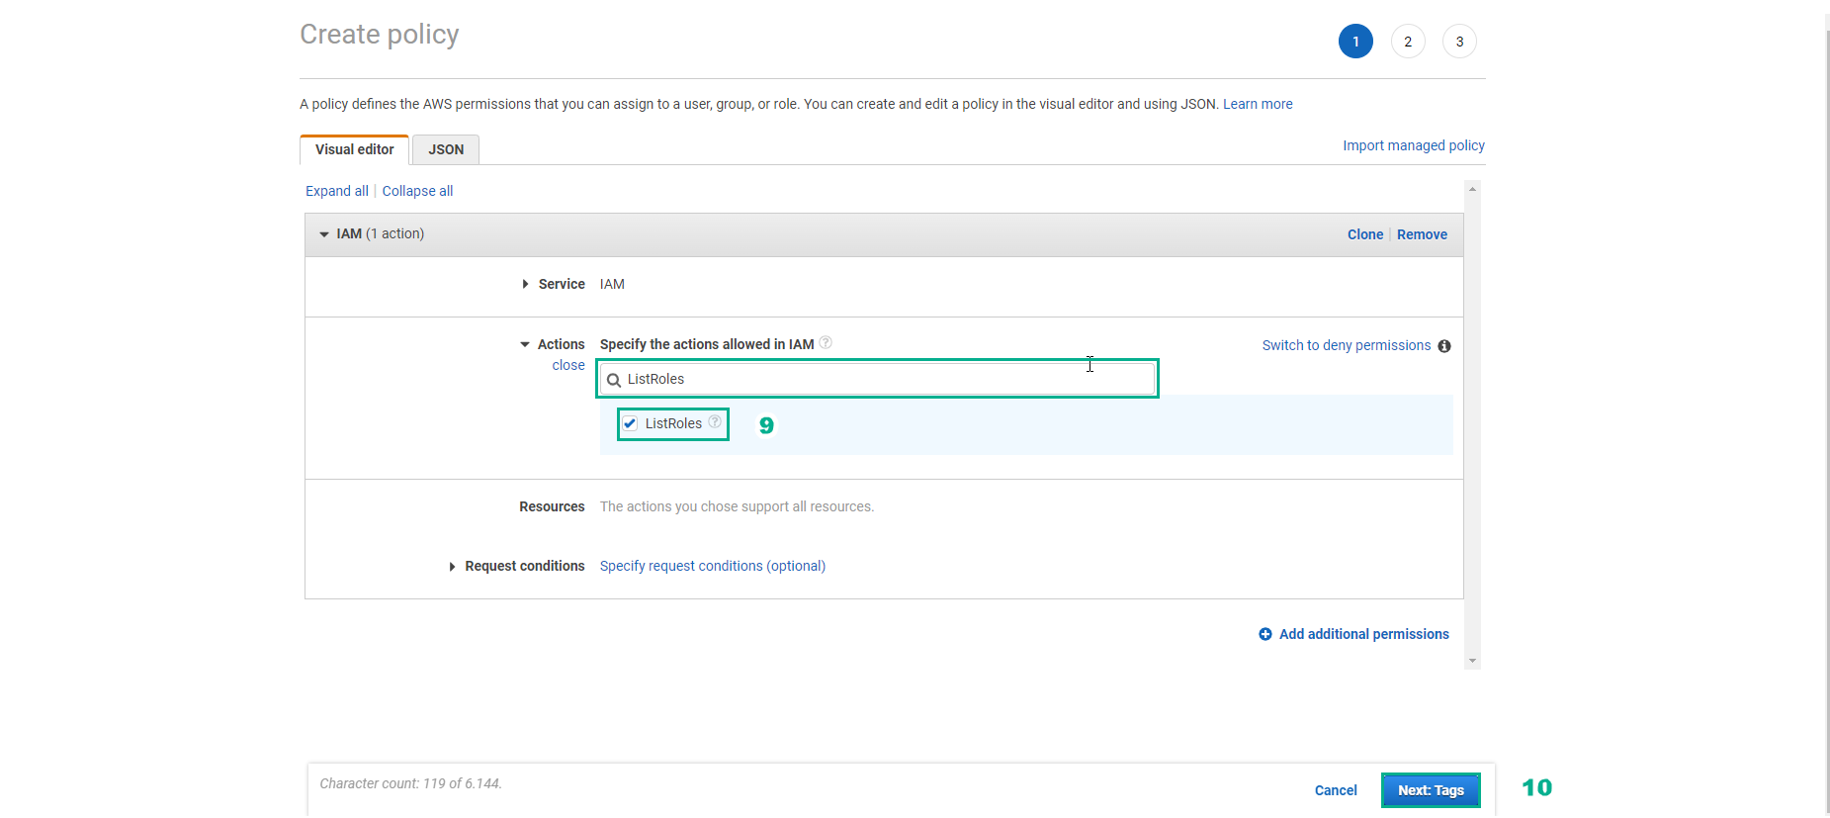Collapse the Actions row
Screen dimensions: 1830x818
(x=525, y=344)
